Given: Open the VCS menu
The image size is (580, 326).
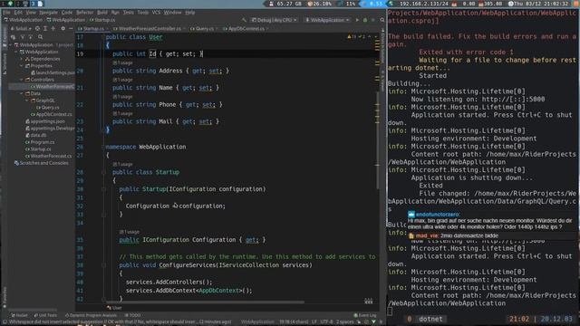Looking at the screenshot, I should pyautogui.click(x=156, y=13).
